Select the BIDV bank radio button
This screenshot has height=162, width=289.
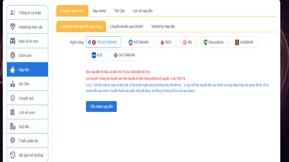point(158,42)
